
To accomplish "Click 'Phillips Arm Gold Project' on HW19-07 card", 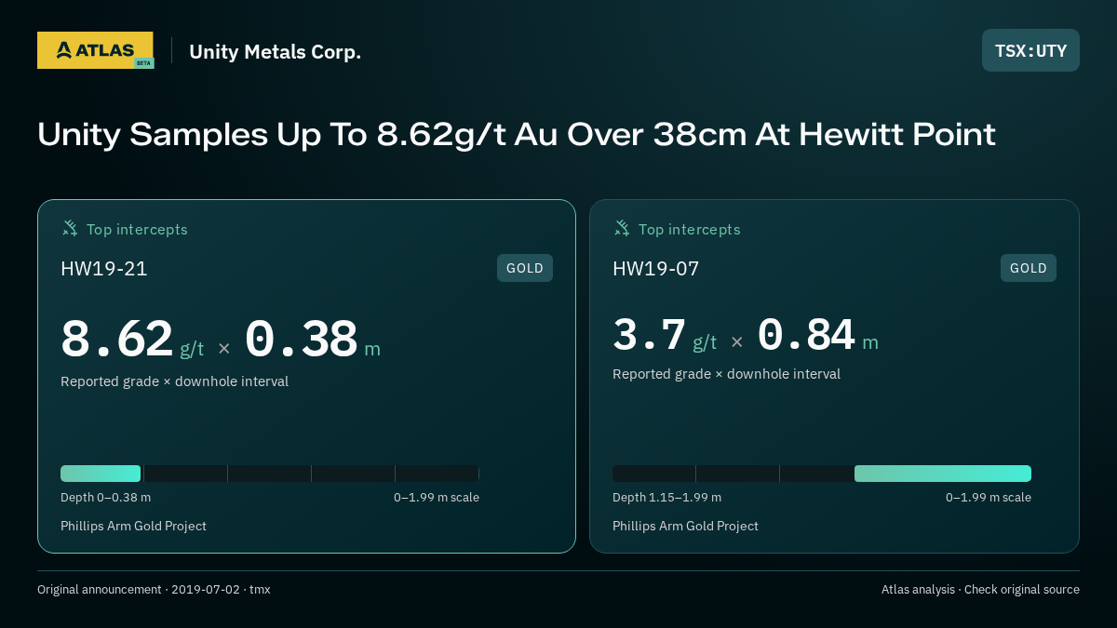I will tap(685, 526).
